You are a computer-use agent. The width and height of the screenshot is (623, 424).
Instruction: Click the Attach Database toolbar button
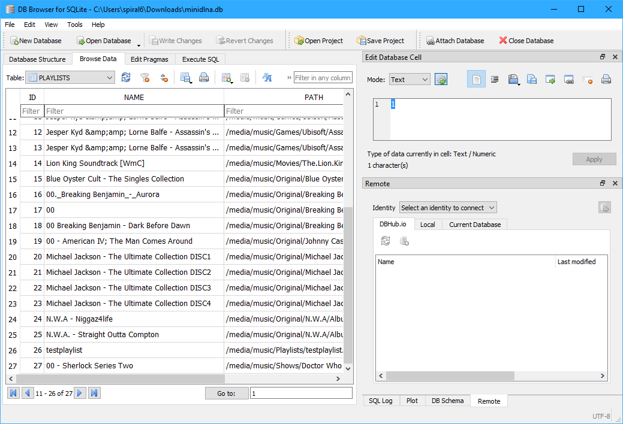(x=455, y=41)
